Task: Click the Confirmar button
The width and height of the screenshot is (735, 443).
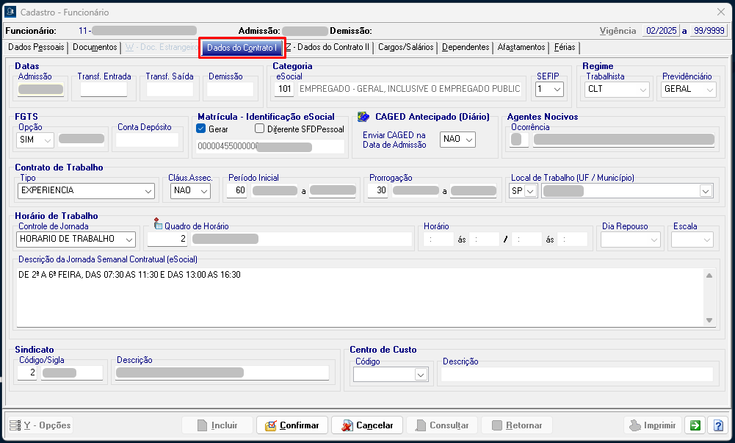Action: 292,425
